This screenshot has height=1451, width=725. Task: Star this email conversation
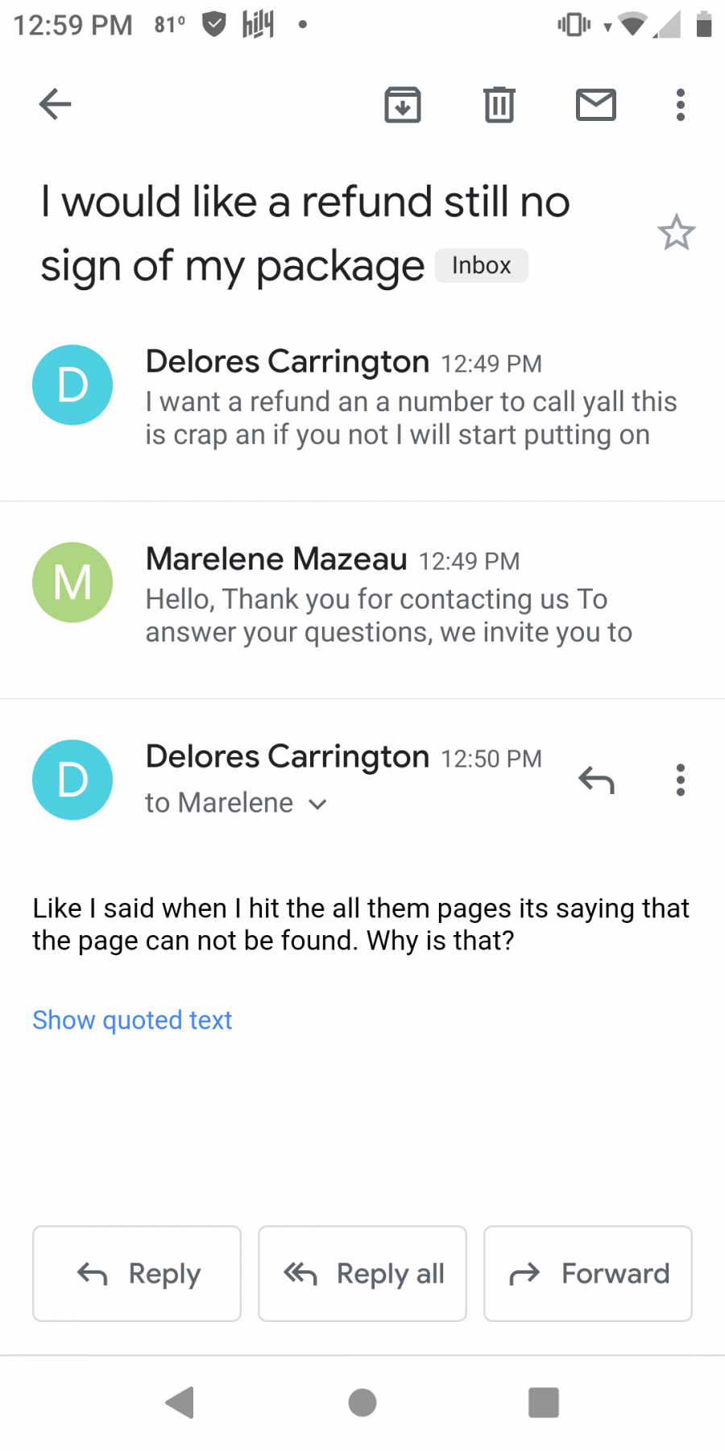pos(676,233)
